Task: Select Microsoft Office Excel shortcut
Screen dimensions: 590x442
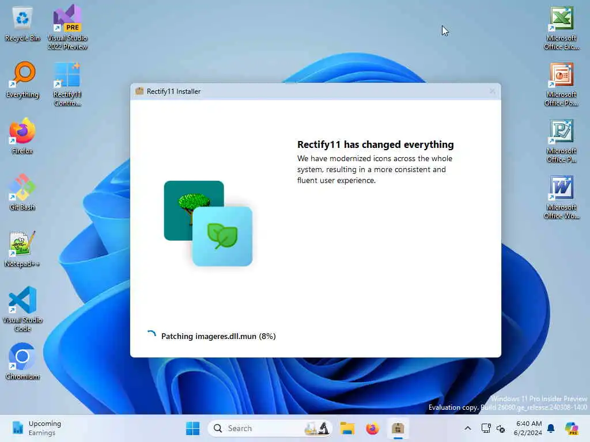Action: pyautogui.click(x=561, y=28)
